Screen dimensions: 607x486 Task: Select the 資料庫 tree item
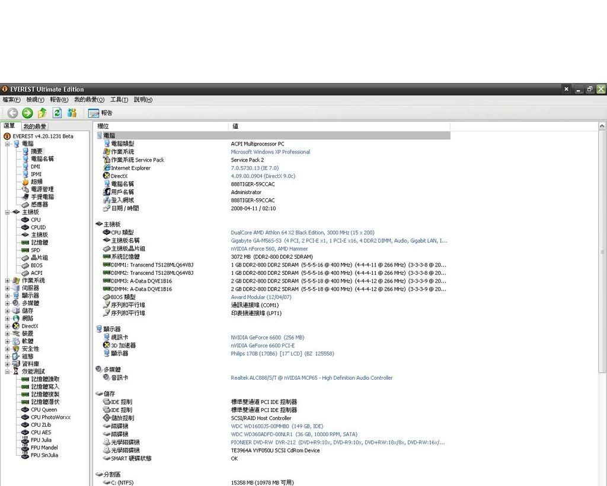point(30,364)
